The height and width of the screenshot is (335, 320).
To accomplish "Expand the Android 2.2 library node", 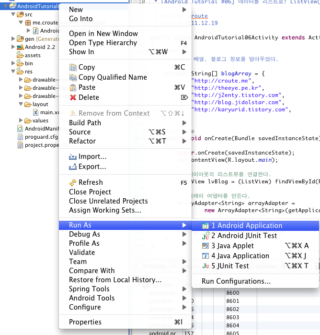I will pyautogui.click(x=13, y=47).
